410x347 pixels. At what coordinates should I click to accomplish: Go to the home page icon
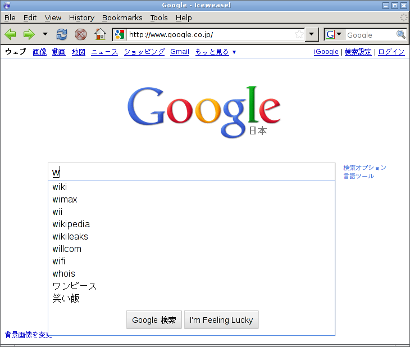[100, 34]
